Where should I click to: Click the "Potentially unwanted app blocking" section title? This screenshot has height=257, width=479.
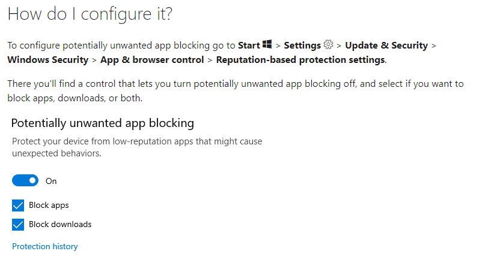click(103, 123)
